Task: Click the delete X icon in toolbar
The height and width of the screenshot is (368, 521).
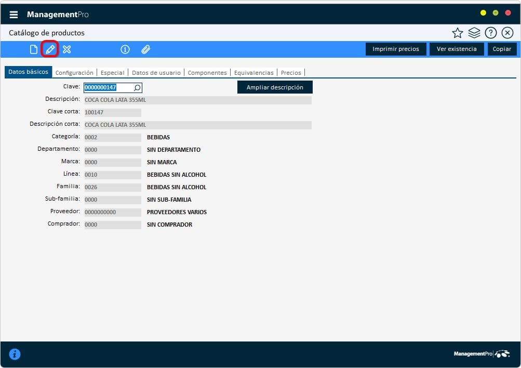Action: point(66,49)
